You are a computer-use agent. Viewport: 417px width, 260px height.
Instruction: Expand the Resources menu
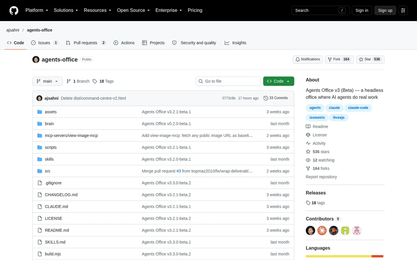pos(98,10)
